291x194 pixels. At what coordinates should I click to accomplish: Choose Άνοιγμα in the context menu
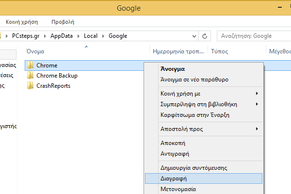click(204, 69)
